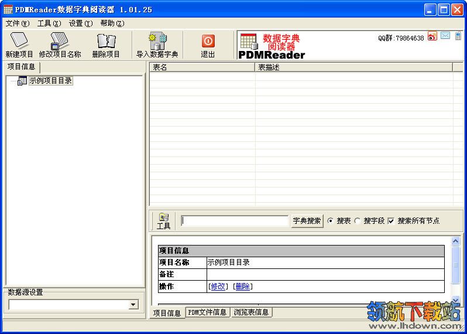Open the 文件(W) menu
This screenshot has height=334, width=467.
click(18, 23)
